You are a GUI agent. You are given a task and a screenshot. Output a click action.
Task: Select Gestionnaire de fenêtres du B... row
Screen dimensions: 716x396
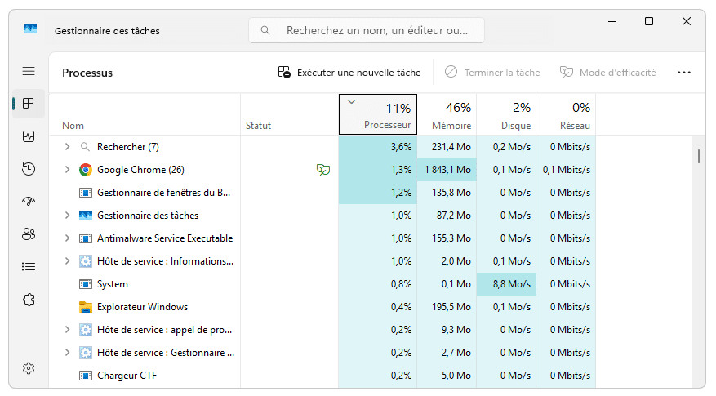tap(163, 193)
